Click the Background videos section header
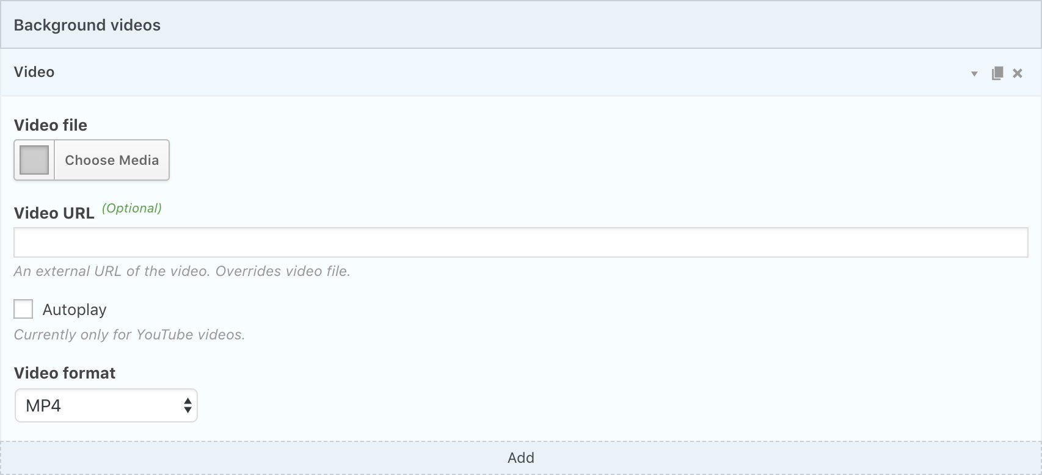Image resolution: width=1042 pixels, height=475 pixels. [521, 25]
